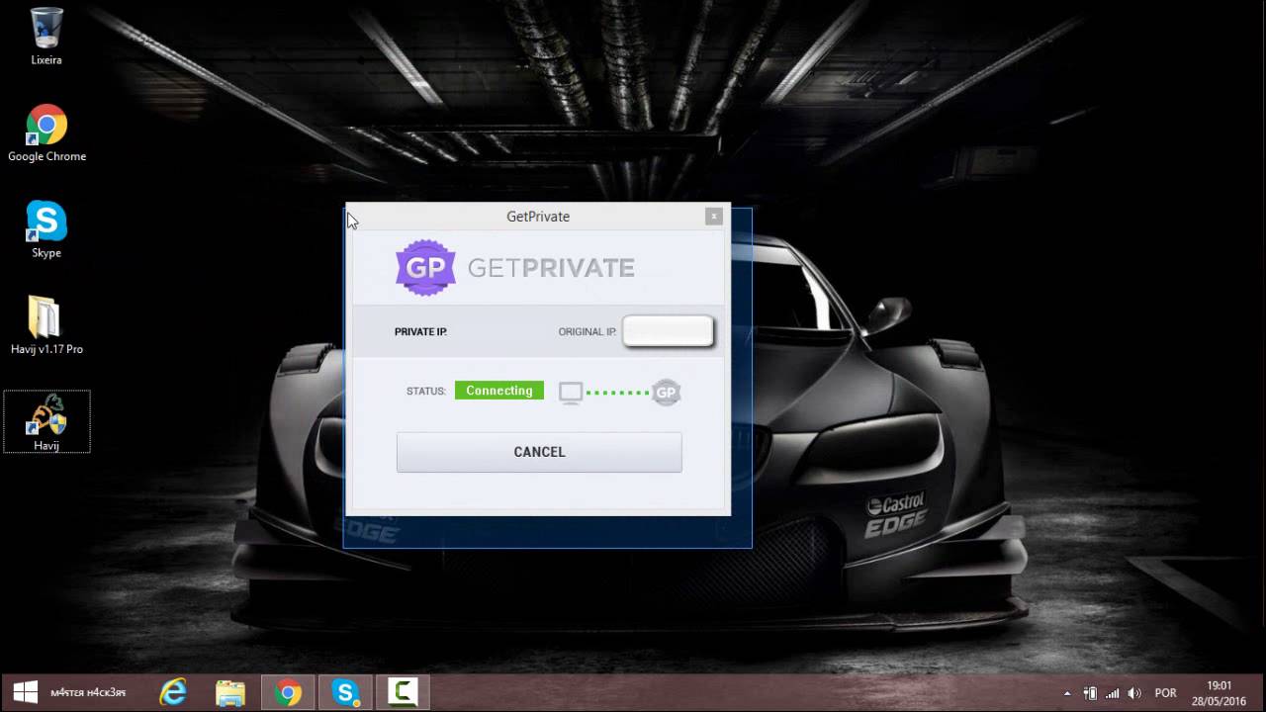Click the grey GP server icon

point(666,393)
